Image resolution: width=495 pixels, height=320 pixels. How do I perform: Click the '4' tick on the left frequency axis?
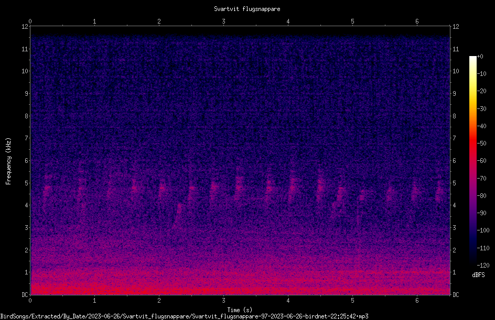tap(26, 205)
